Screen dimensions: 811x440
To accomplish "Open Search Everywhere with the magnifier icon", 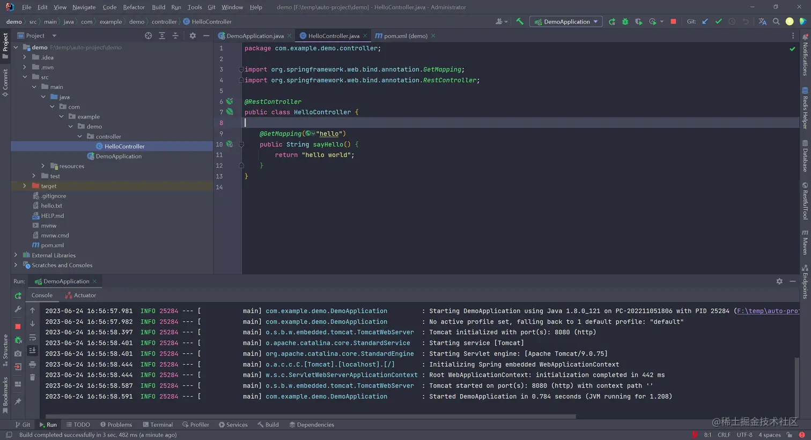I will tap(776, 21).
